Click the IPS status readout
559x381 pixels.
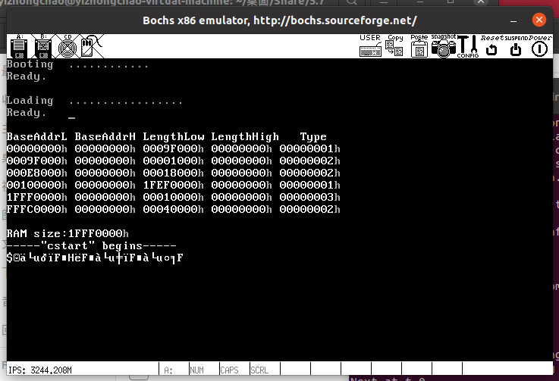tap(40, 370)
